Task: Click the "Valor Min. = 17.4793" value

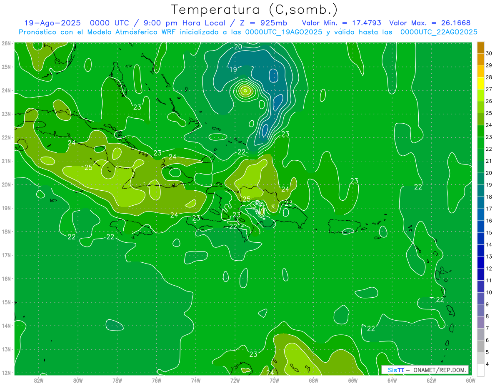Action: 342,23
